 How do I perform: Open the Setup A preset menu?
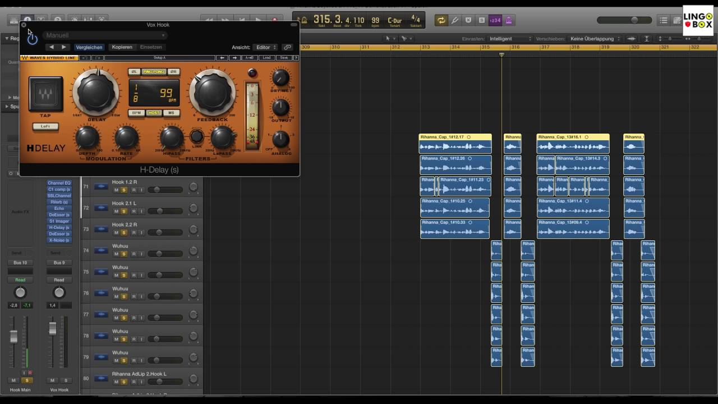click(x=160, y=58)
